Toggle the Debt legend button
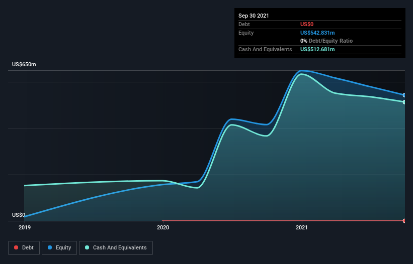 pos(24,248)
